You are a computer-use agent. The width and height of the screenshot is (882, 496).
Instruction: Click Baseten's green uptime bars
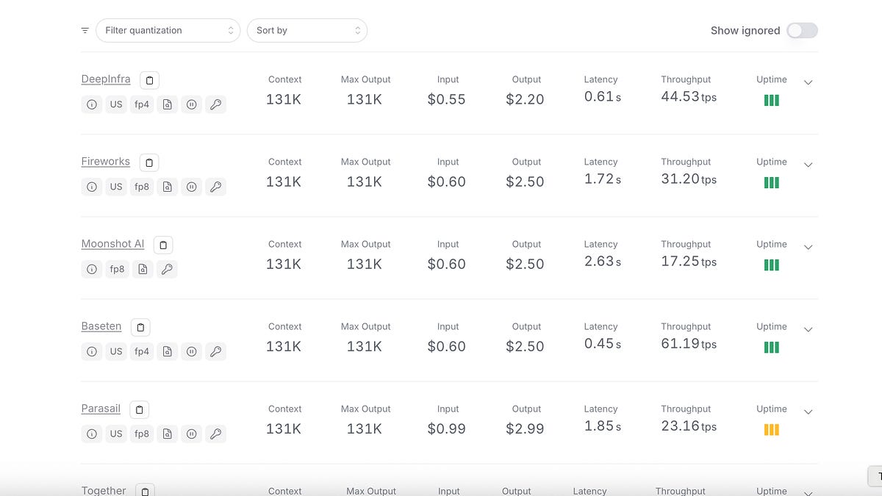click(772, 348)
